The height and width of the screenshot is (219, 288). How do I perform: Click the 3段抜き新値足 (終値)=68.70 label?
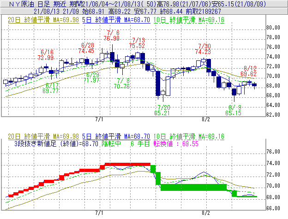click(56, 143)
